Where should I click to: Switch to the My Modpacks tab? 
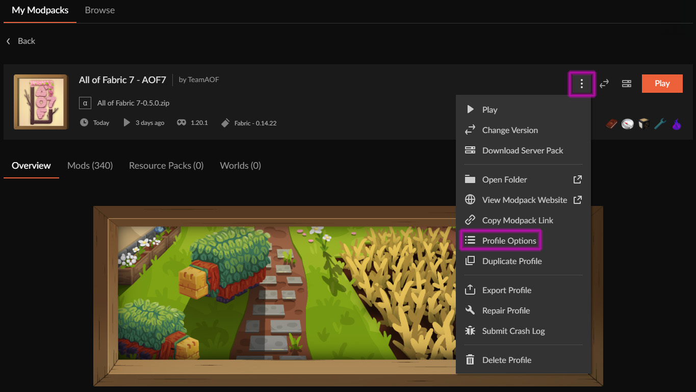(40, 10)
